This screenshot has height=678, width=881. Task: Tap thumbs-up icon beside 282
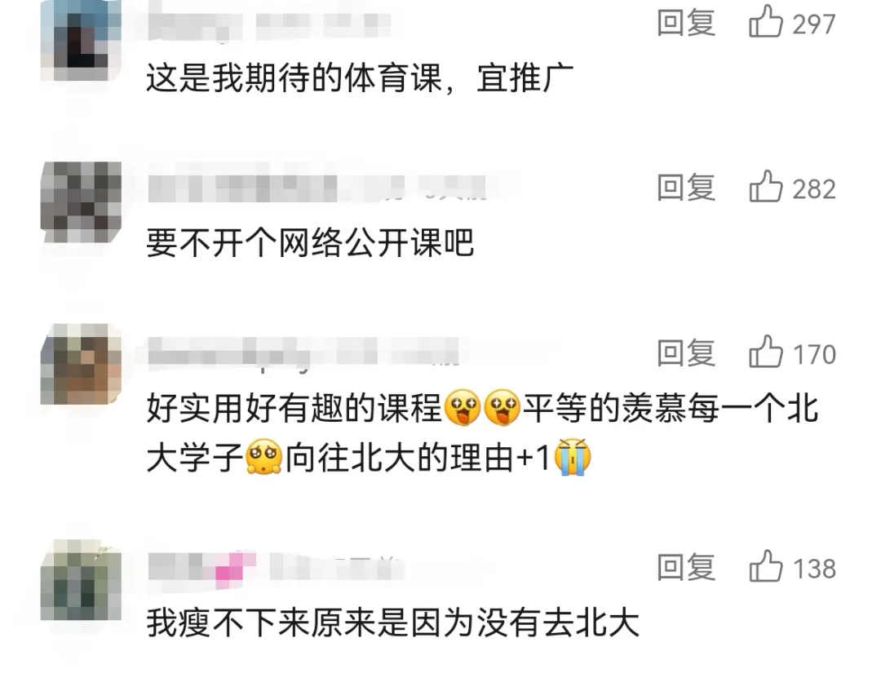765,187
